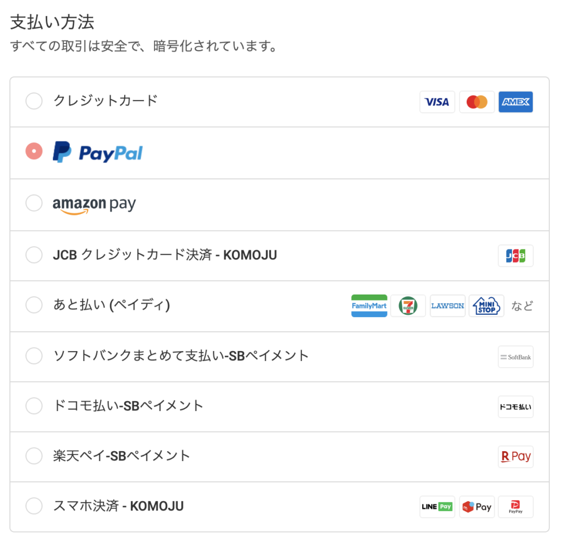Click the Mastercard logo icon
This screenshot has width=563, height=555.
(477, 102)
